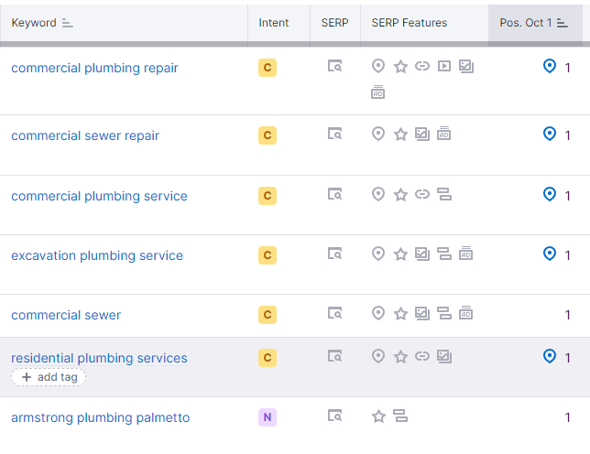This screenshot has width=590, height=454.
Task: Sort by Pos. Oct 1 column icon
Action: (x=563, y=23)
